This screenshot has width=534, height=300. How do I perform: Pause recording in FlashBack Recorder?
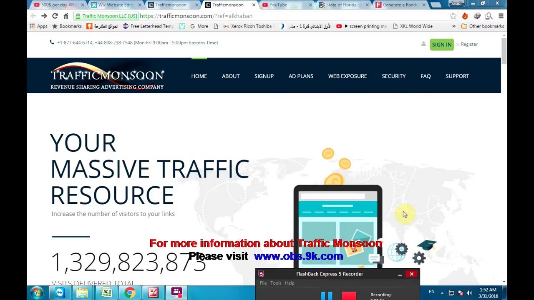click(x=327, y=296)
